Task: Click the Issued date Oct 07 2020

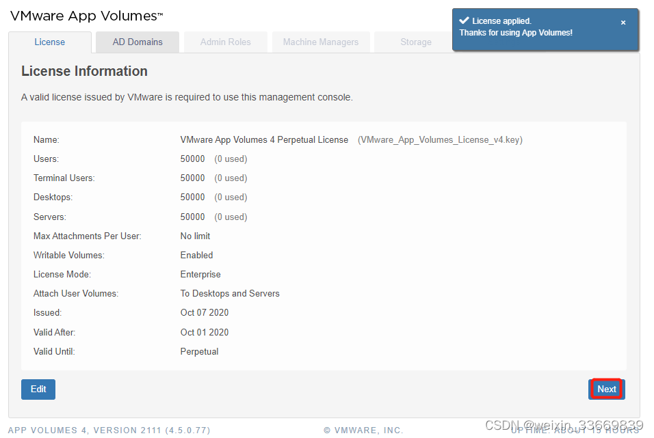Action: [x=205, y=313]
